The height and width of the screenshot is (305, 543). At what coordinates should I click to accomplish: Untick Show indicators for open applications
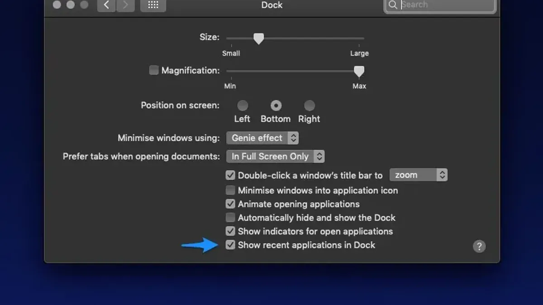pos(230,231)
